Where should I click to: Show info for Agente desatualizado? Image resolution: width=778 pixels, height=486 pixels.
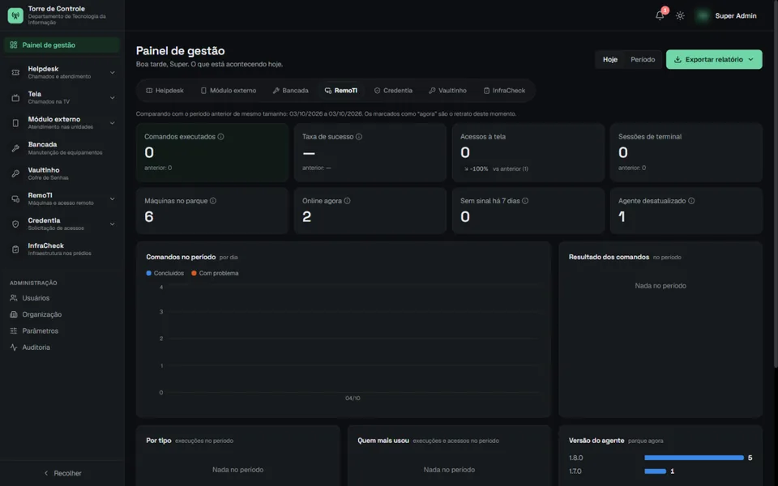691,201
